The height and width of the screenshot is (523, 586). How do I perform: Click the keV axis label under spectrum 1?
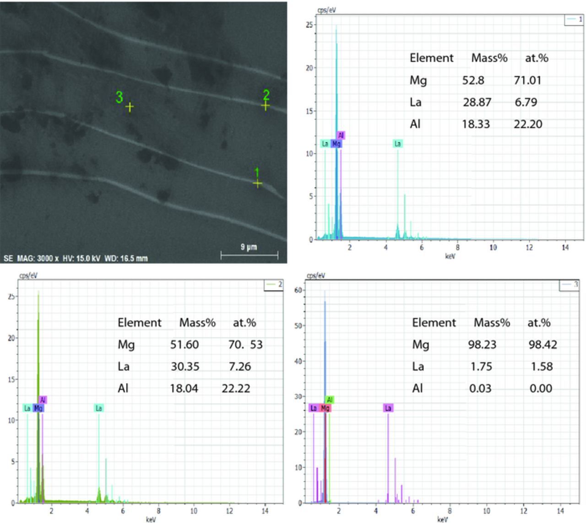[x=450, y=256]
